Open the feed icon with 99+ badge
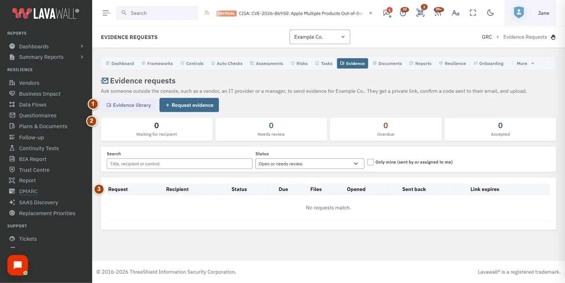This screenshot has height=283, width=565. coord(438,13)
